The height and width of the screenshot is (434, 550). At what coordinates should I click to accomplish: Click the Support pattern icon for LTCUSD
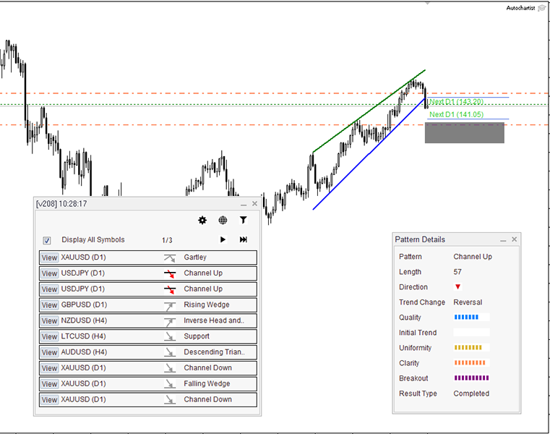coord(170,336)
